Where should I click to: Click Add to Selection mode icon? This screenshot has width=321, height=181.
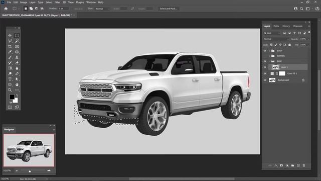(31, 9)
